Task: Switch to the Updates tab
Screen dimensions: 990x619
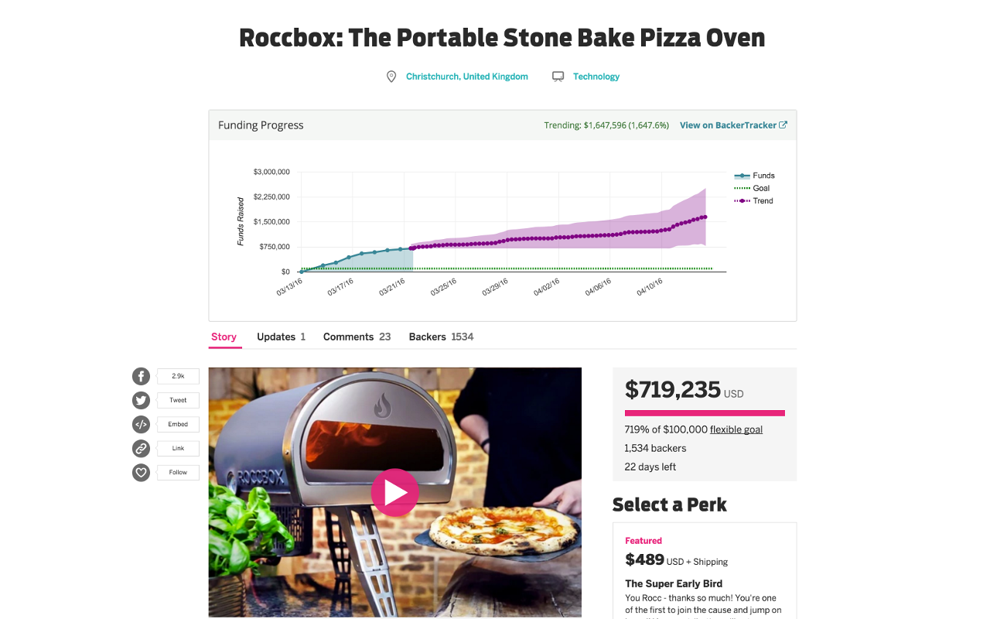Action: pos(281,337)
